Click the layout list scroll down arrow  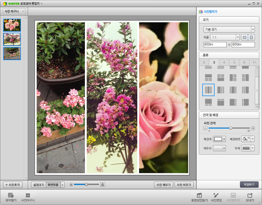(257, 107)
